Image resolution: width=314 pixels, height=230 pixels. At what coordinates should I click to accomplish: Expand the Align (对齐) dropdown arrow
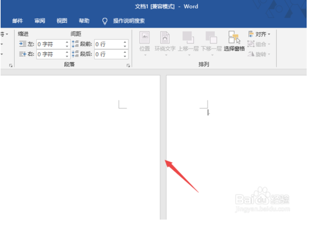(269, 34)
